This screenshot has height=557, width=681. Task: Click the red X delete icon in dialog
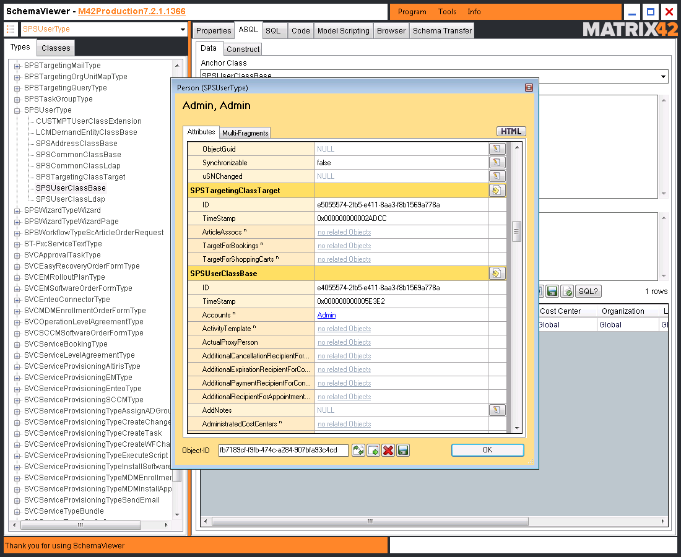pos(388,450)
